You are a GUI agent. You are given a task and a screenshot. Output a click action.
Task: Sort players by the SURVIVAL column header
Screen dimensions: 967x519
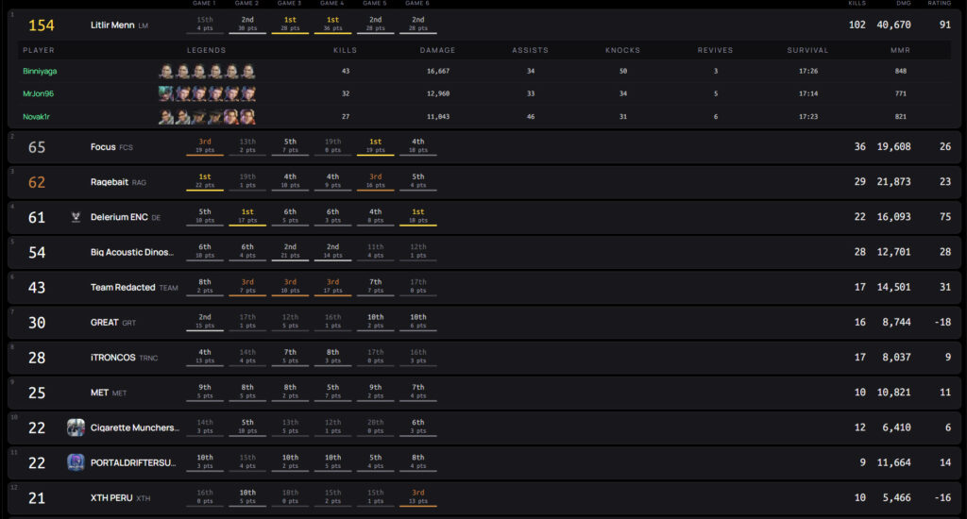(x=807, y=50)
